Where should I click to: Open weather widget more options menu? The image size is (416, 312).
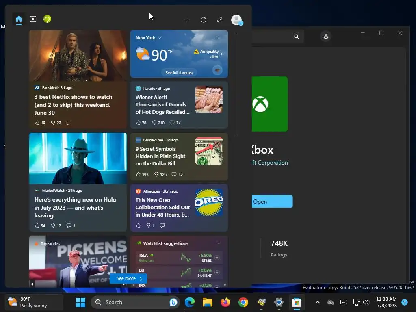[x=218, y=38]
